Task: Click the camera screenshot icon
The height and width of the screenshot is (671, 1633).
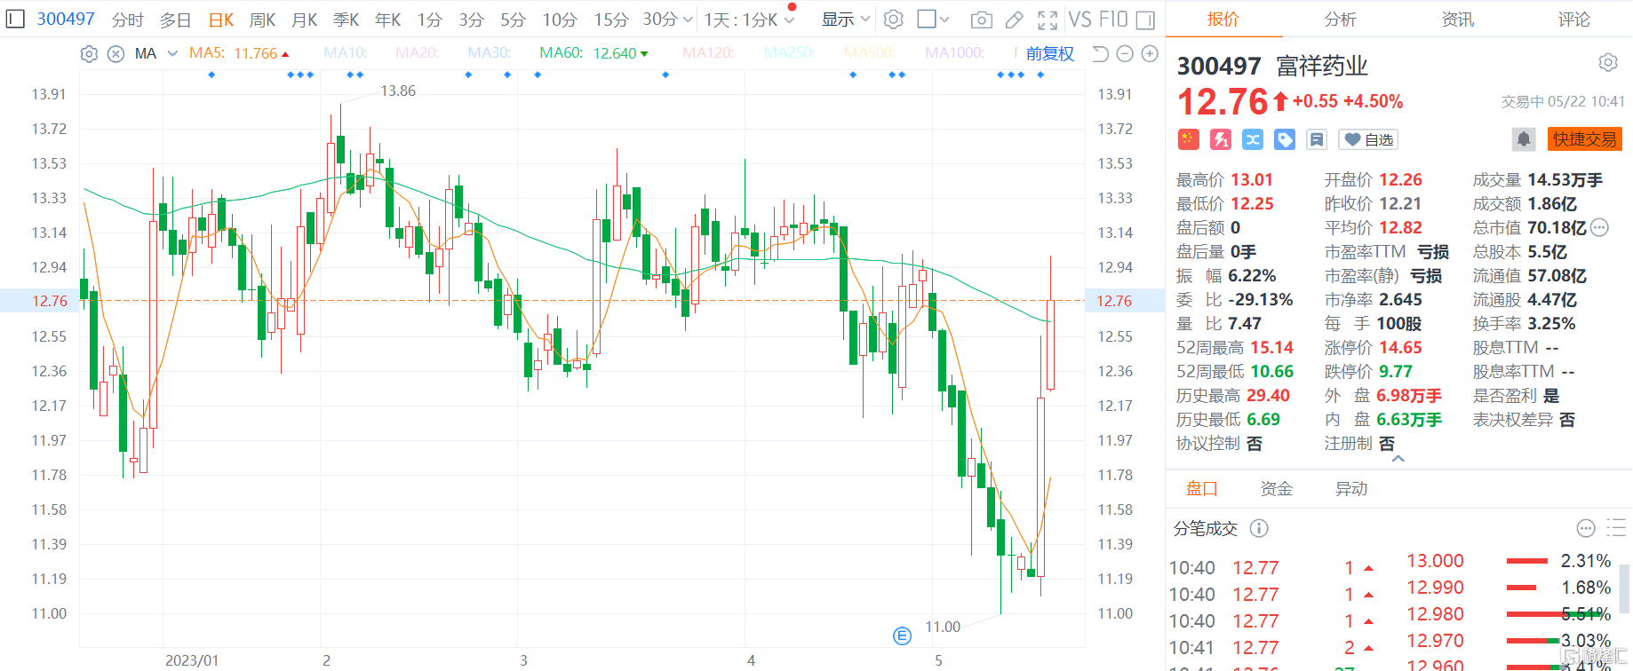Action: pyautogui.click(x=981, y=20)
